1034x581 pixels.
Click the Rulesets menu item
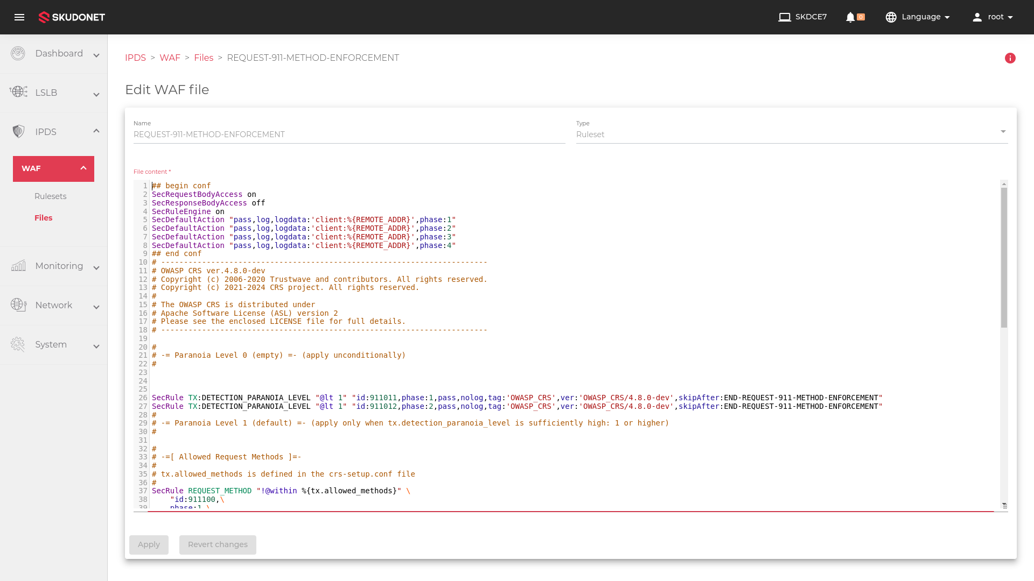coord(51,196)
